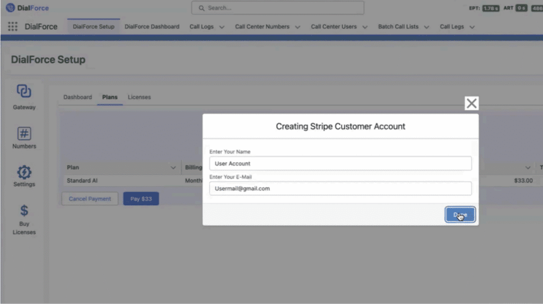This screenshot has width=543, height=304.
Task: Open the Call Legs dropdown chevron
Action: [x=472, y=27]
